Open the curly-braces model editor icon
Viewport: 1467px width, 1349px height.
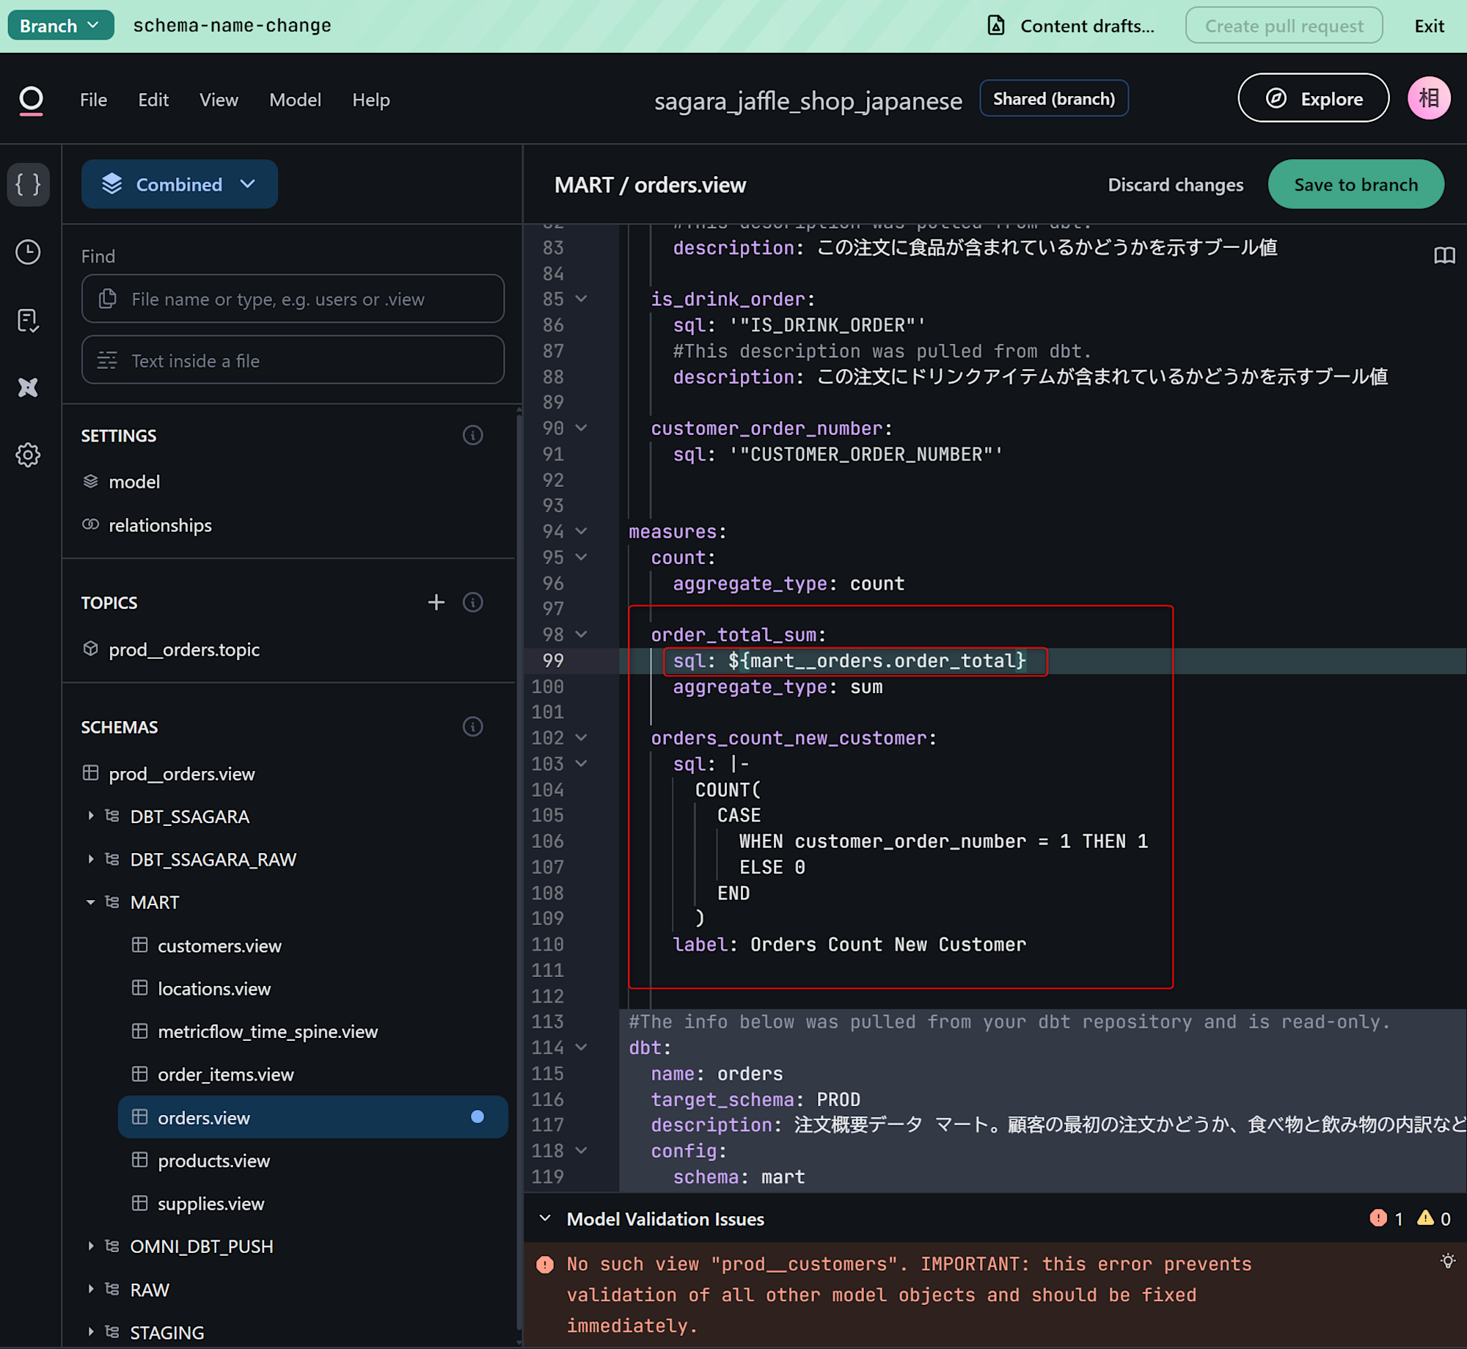pos(29,184)
